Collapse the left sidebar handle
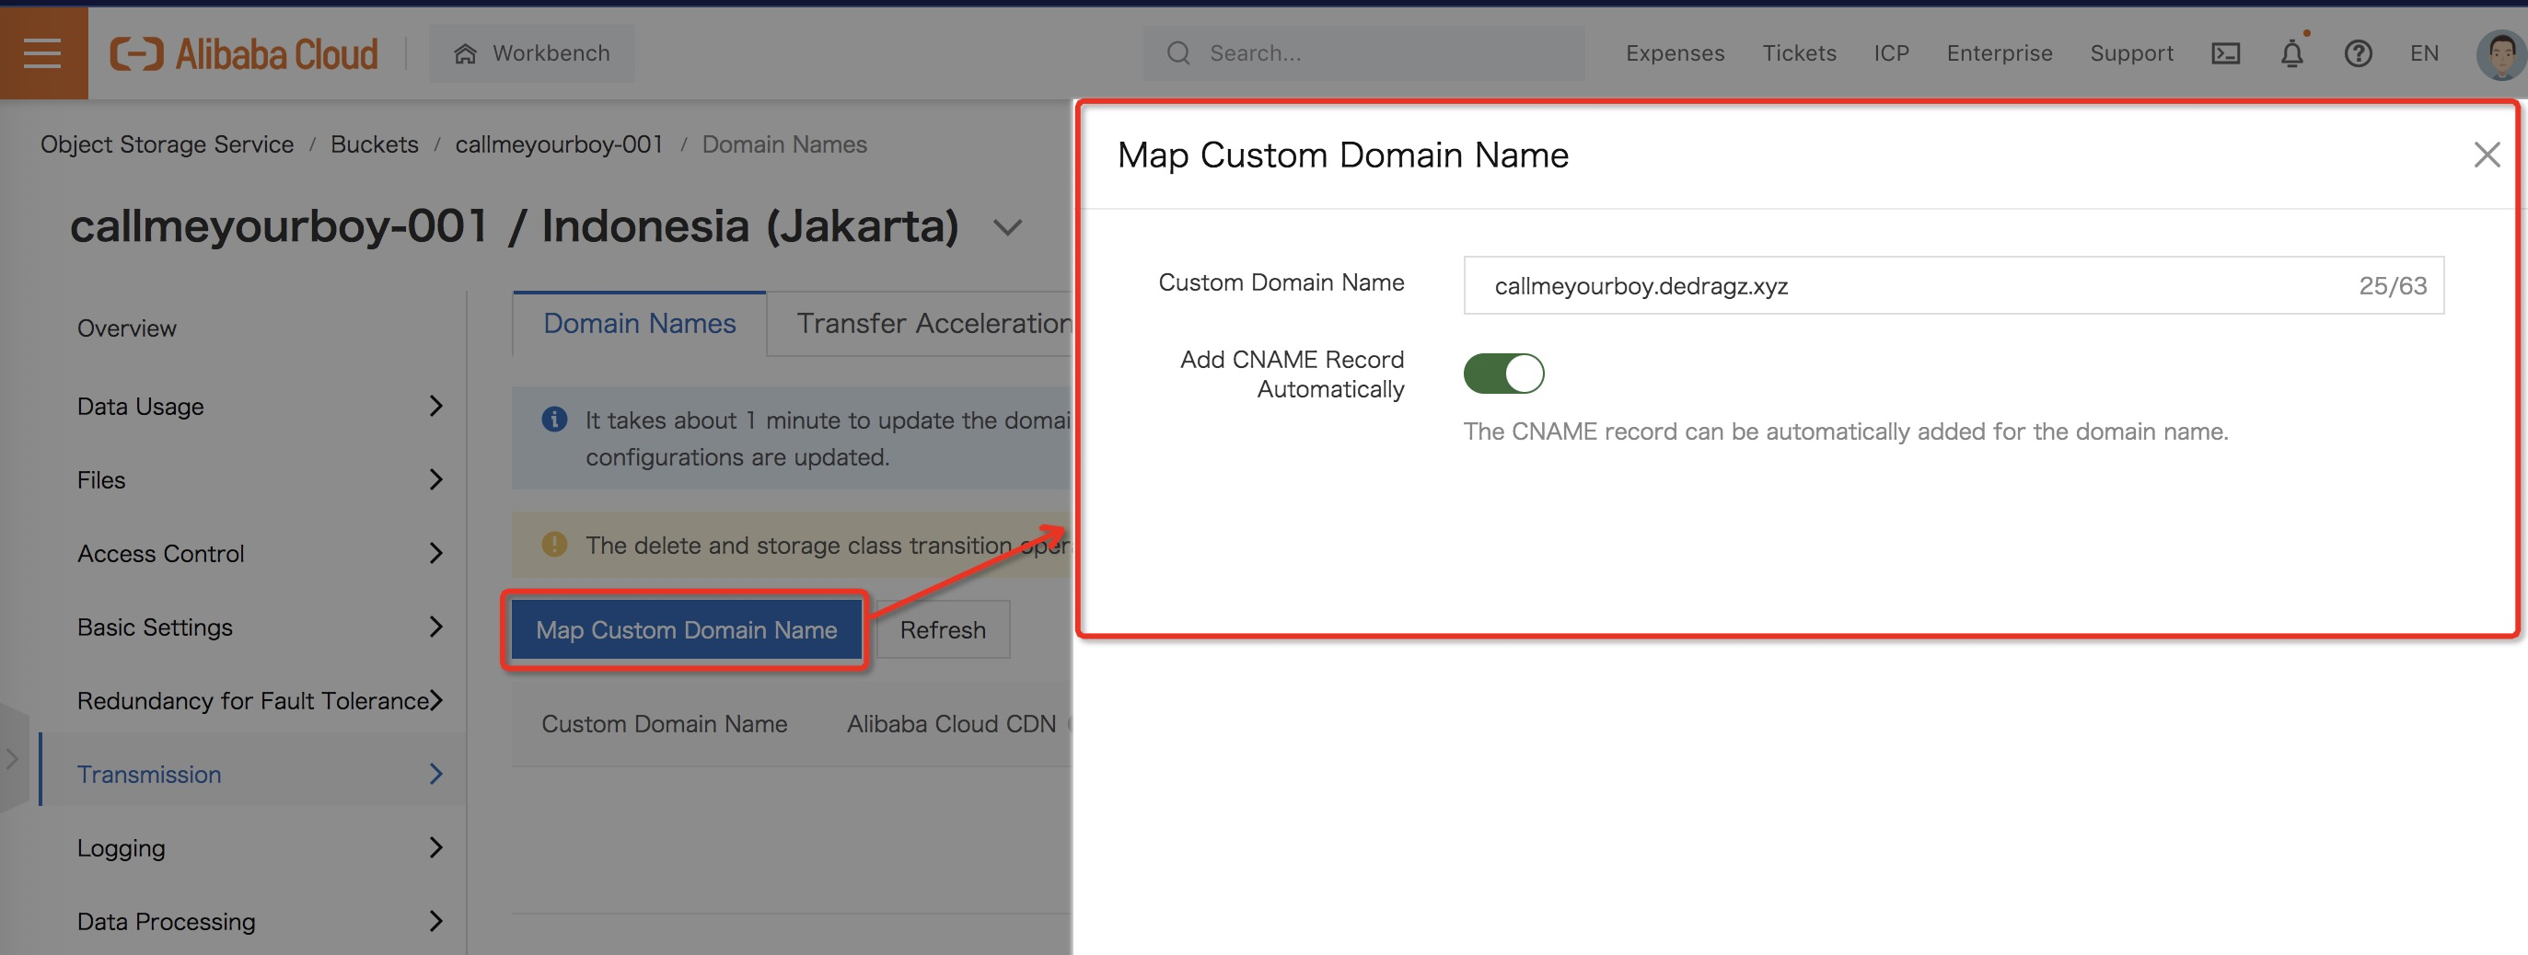2528x955 pixels. pyautogui.click(x=13, y=758)
